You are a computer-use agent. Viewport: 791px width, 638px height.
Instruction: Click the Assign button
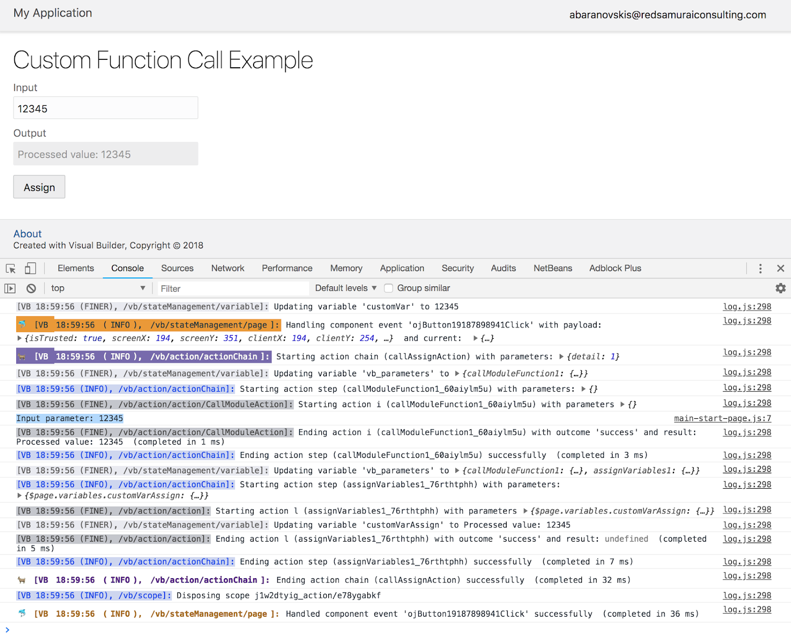coord(39,187)
